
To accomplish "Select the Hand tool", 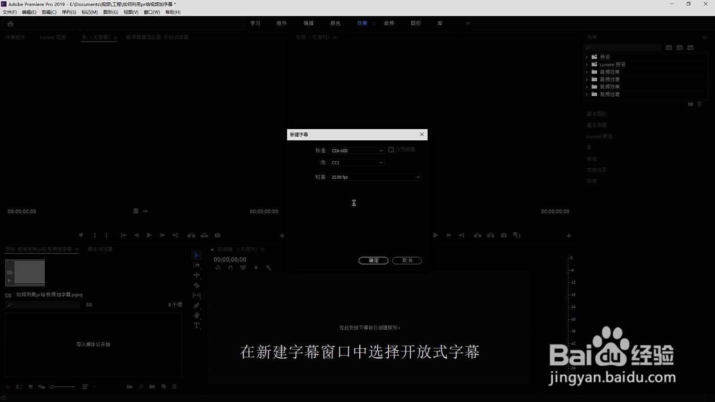I will pyautogui.click(x=197, y=315).
